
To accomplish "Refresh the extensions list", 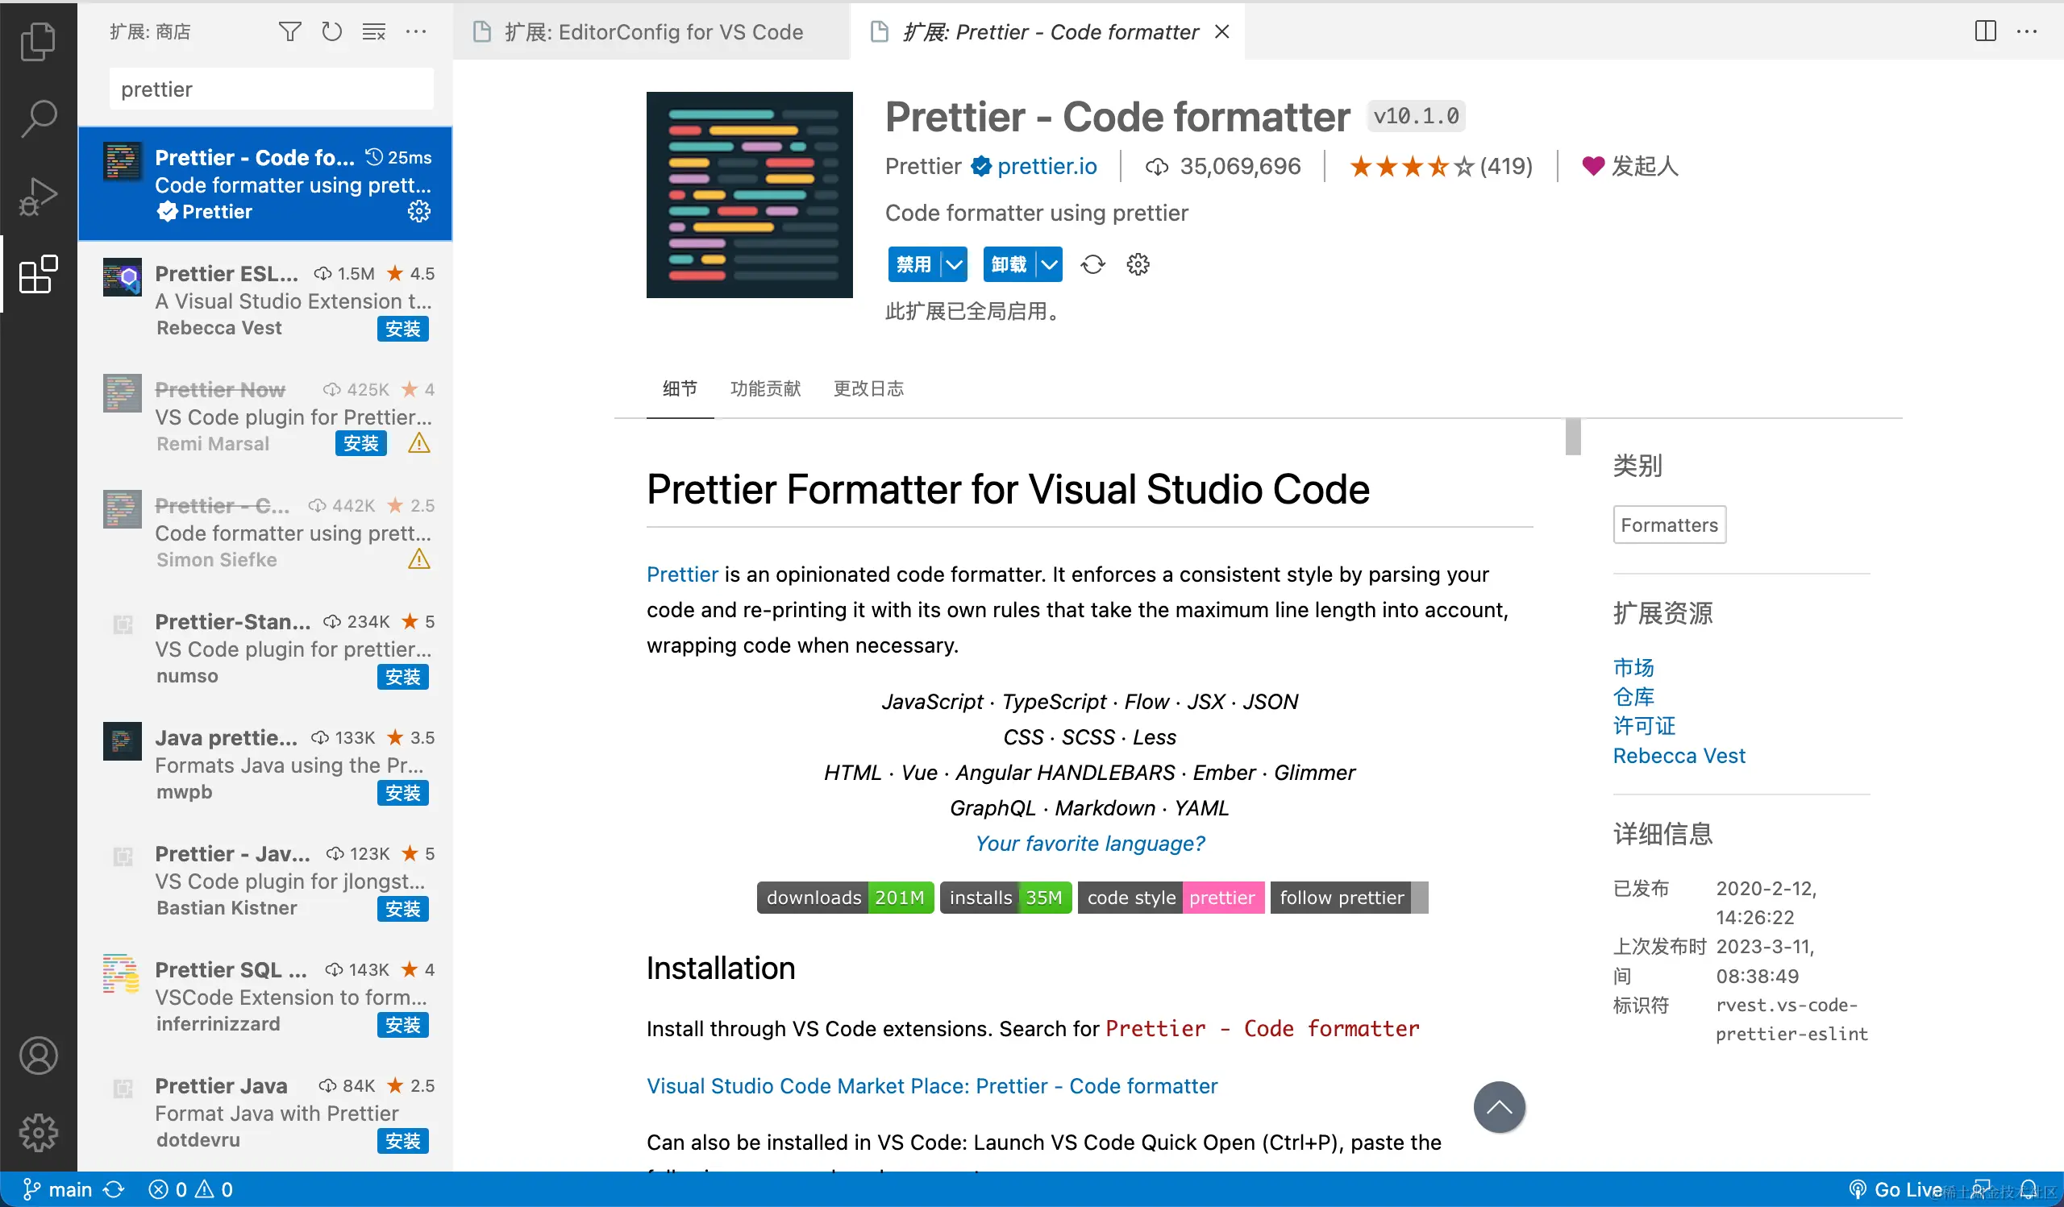I will (331, 32).
